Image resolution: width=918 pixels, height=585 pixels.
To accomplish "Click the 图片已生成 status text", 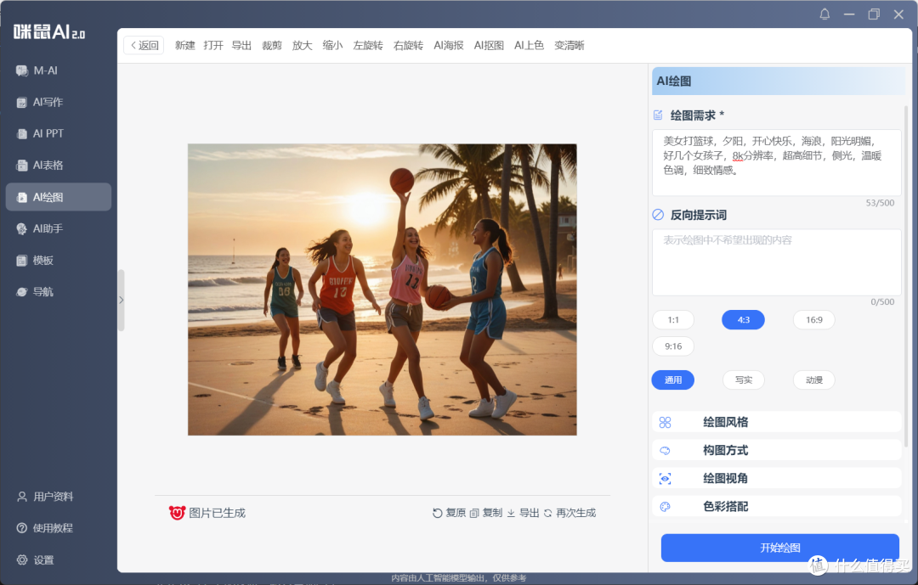I will click(218, 513).
